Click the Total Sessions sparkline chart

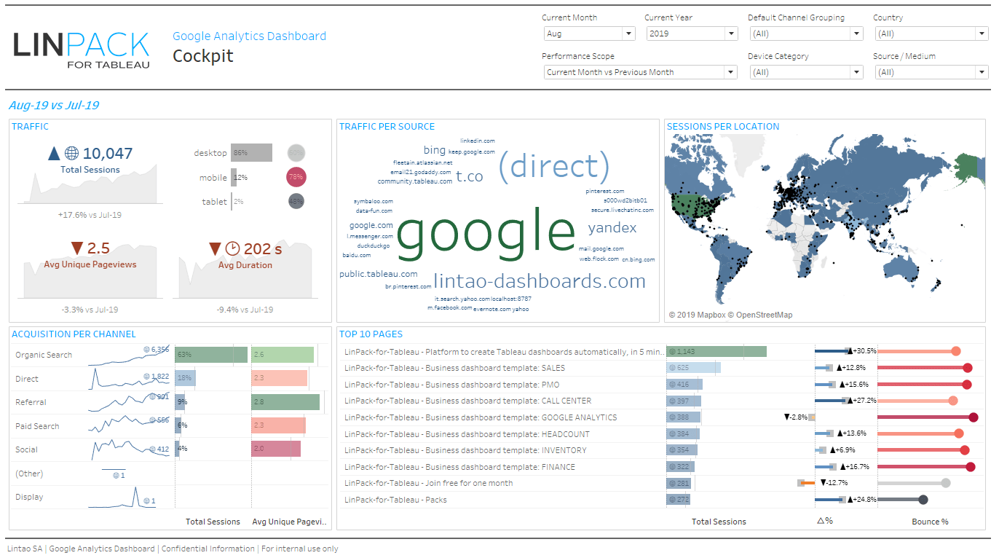(x=90, y=186)
